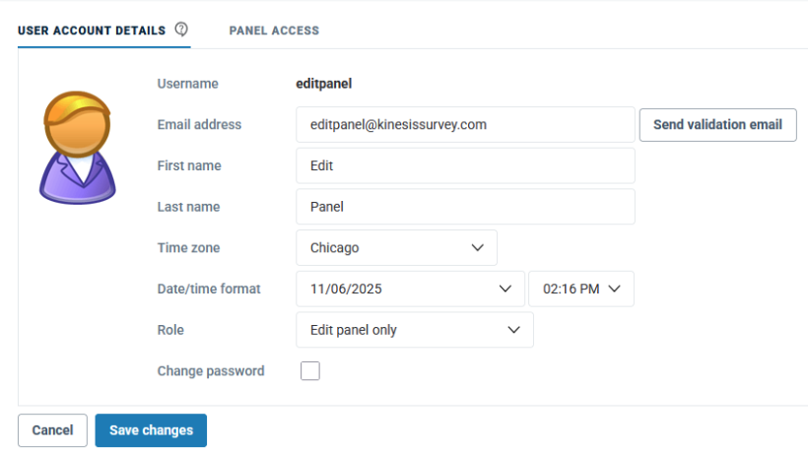808x453 pixels.
Task: Click into the First name field containing Edit
Action: pos(465,165)
